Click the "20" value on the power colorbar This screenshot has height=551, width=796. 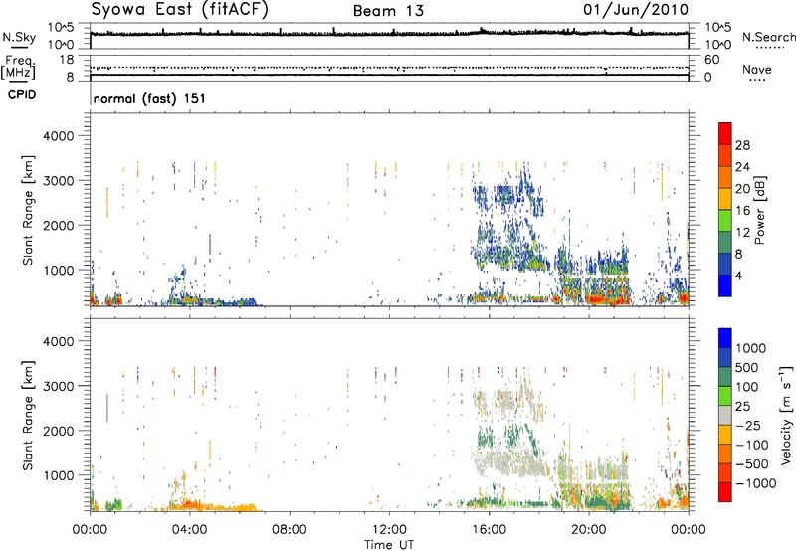[742, 189]
